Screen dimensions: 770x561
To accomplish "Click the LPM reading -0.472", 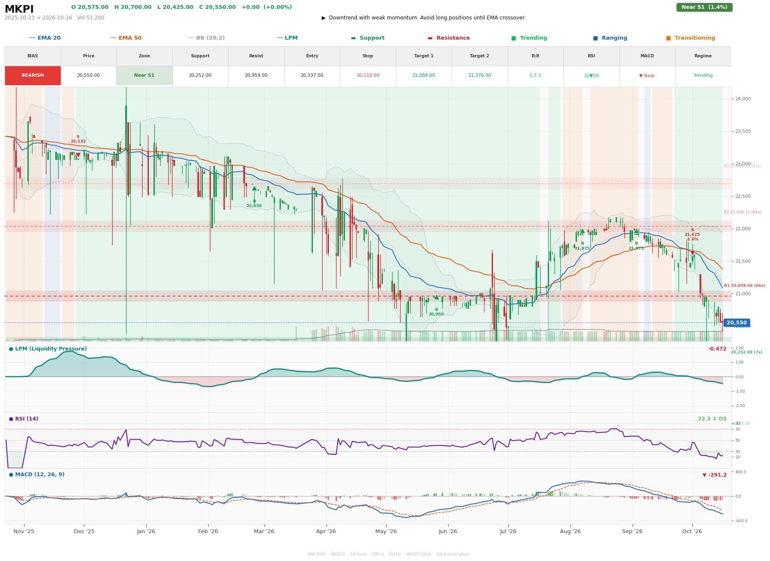I will tap(717, 349).
